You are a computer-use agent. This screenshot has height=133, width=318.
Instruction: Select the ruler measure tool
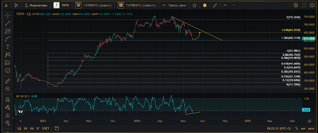click(8, 81)
